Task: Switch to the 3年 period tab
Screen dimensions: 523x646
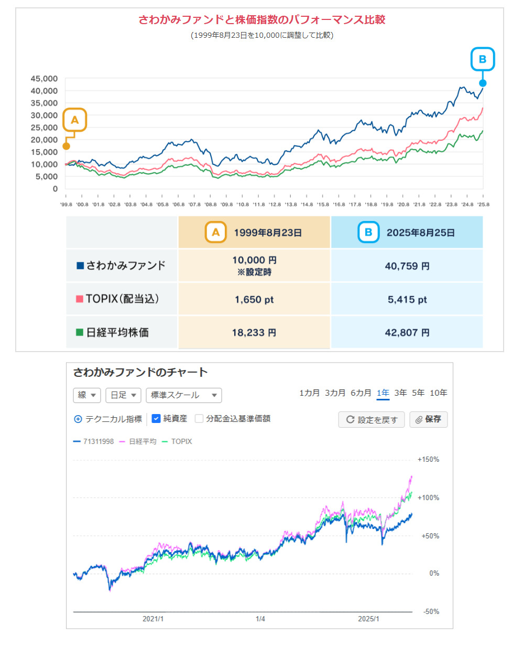Action: (x=400, y=393)
